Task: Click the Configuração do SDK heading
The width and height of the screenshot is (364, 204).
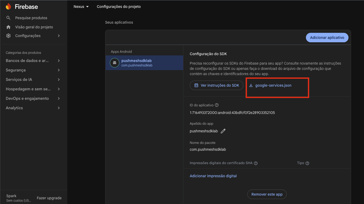Action: point(208,54)
